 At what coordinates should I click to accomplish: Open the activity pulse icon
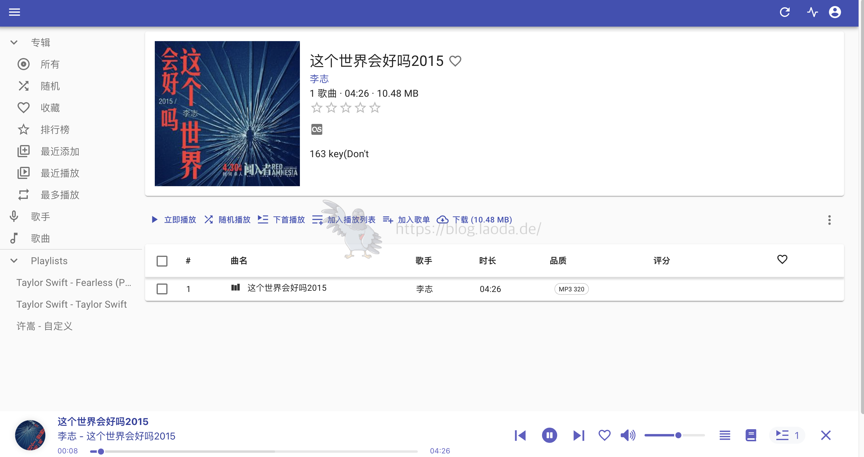pyautogui.click(x=812, y=12)
